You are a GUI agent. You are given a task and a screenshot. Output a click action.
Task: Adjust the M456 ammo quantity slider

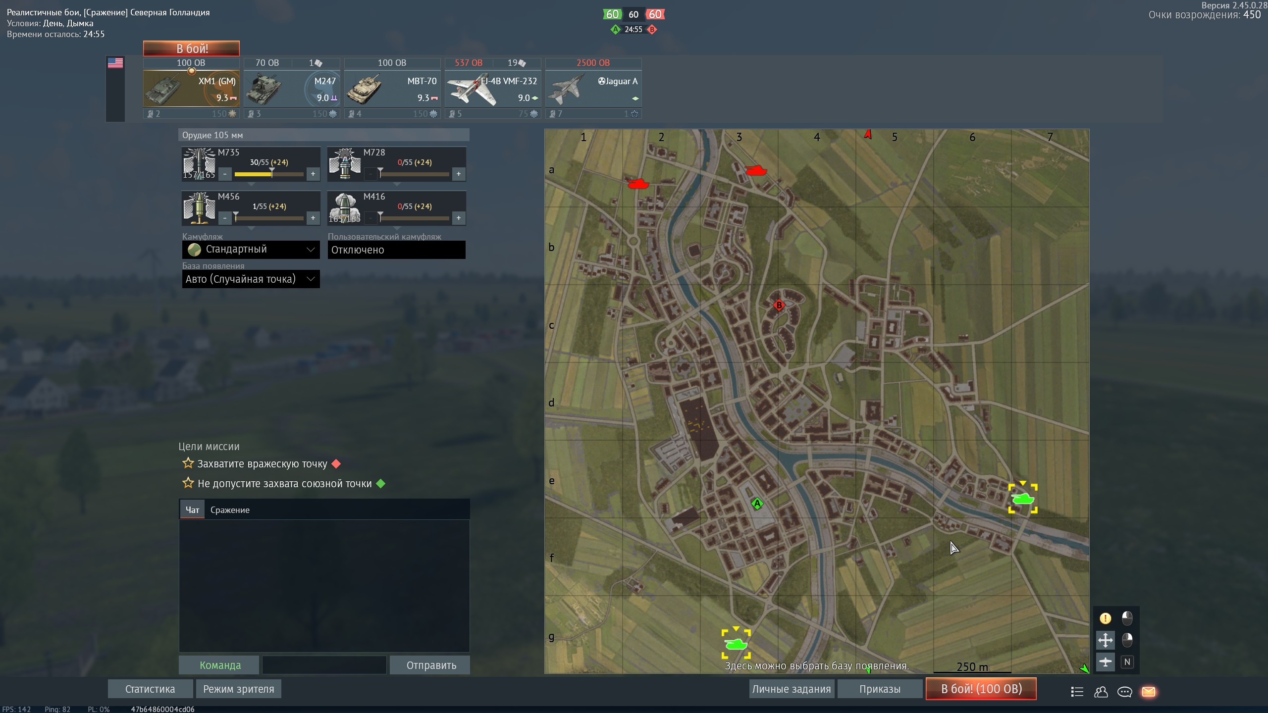click(269, 218)
